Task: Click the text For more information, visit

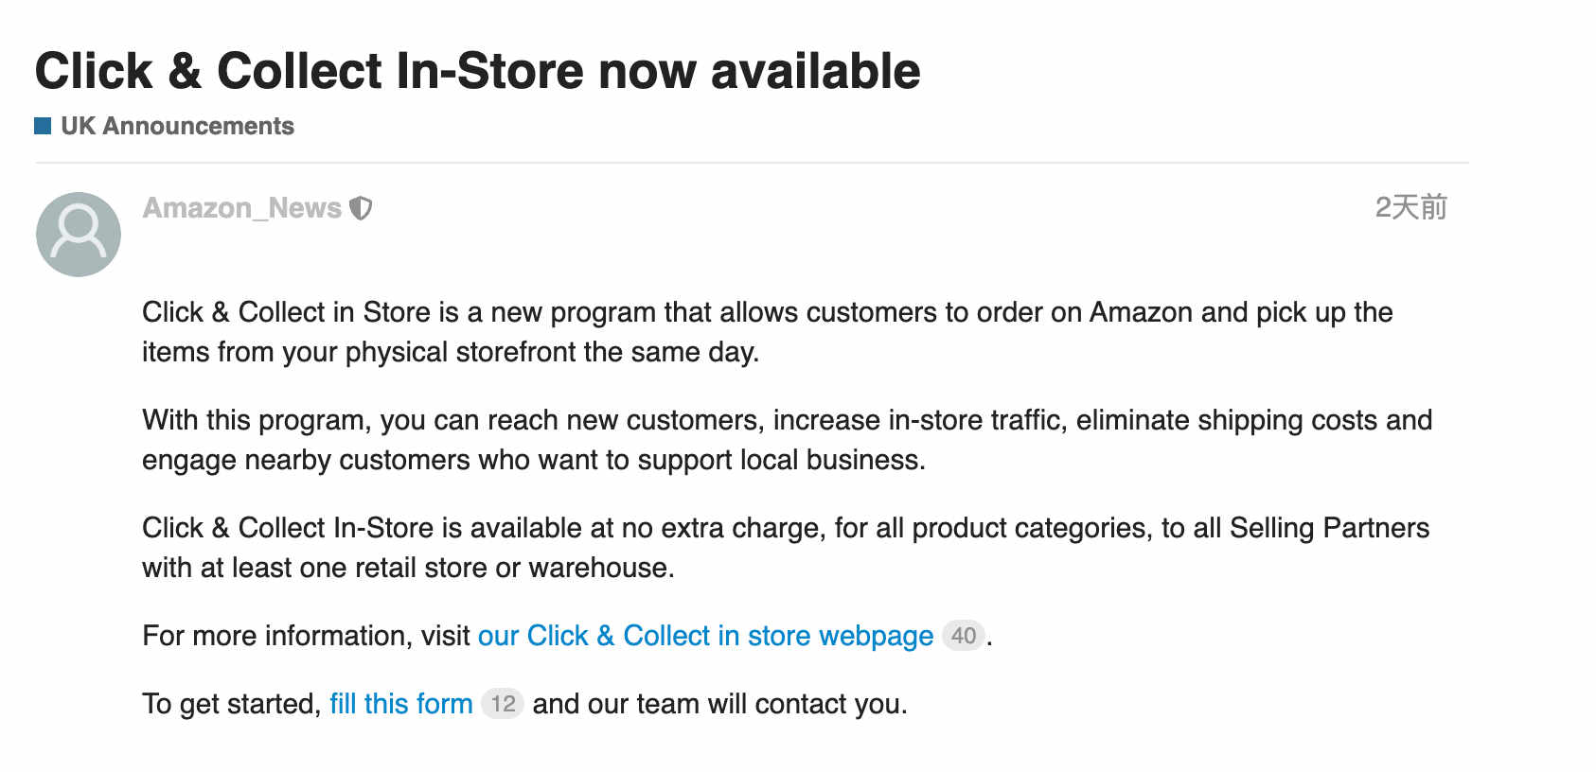Action: point(306,636)
